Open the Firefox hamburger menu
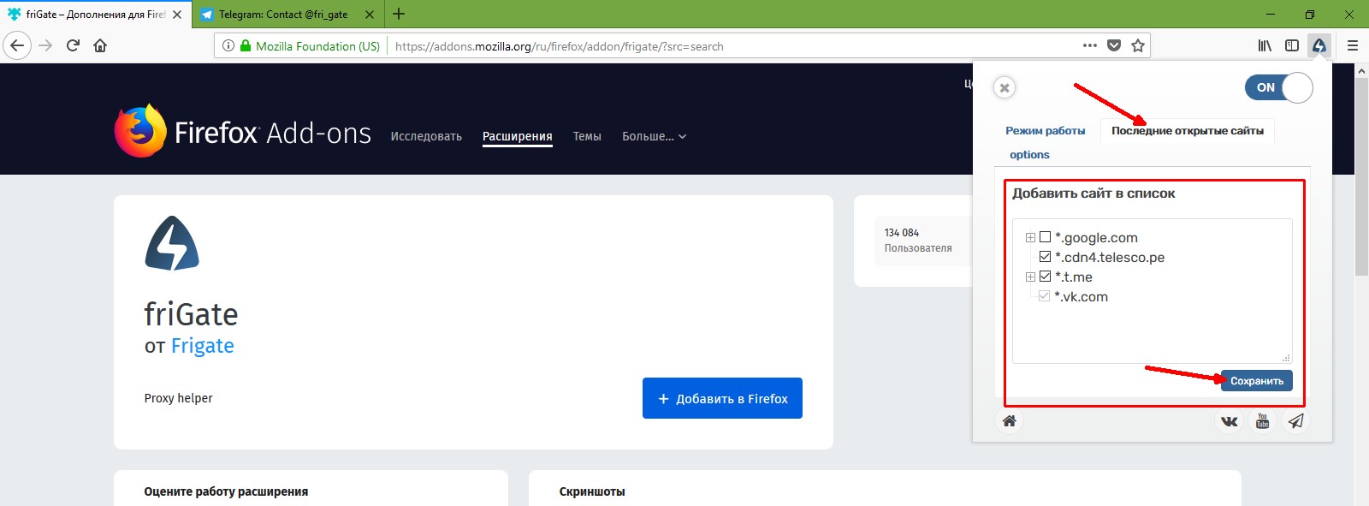Screen dimensions: 1369x506 pos(1353,45)
